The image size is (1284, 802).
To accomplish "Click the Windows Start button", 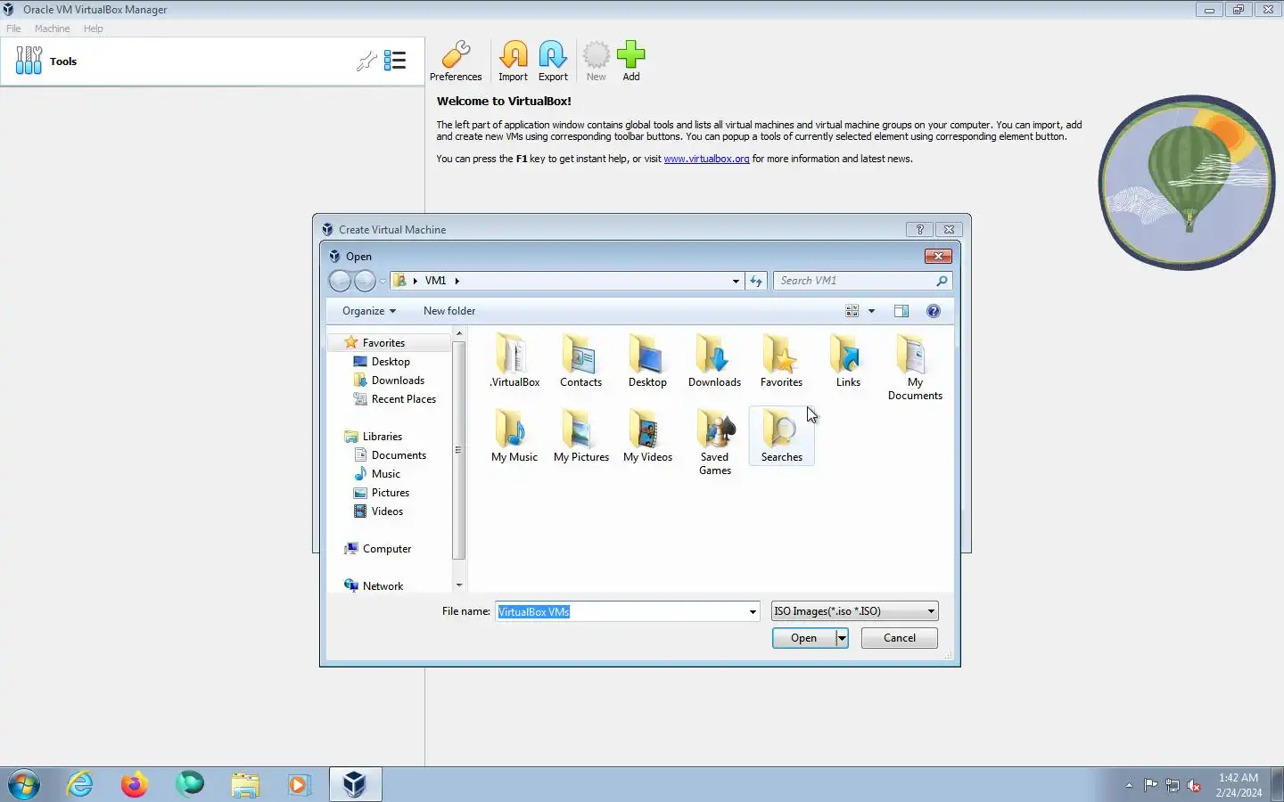I will [x=24, y=784].
